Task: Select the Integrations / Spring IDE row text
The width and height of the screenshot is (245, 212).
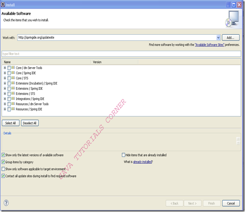Action: click(30, 99)
